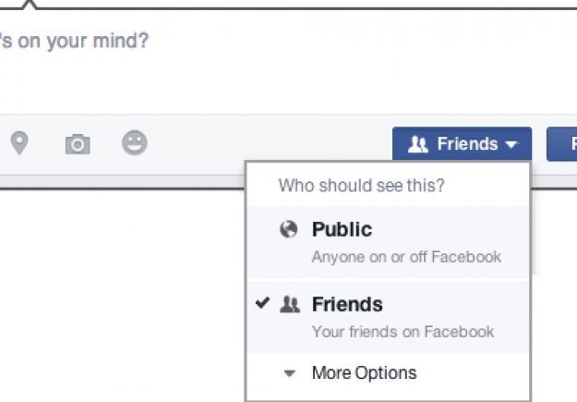
Task: Click "Your friends on Facebook" description
Action: click(403, 331)
